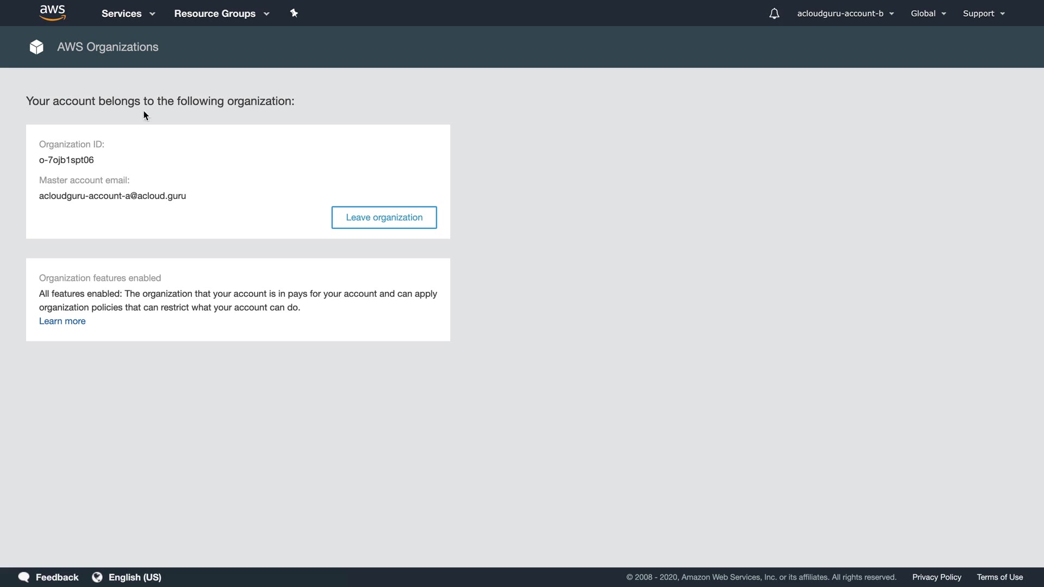This screenshot has height=587, width=1044.
Task: Click the master account email address
Action: 113,196
